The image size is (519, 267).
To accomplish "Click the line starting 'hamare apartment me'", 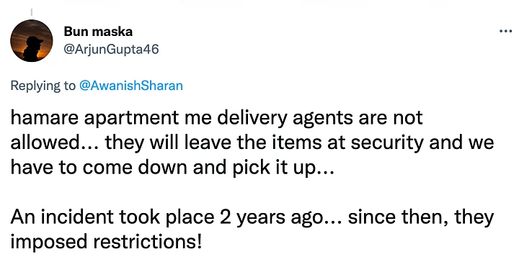I will click(x=217, y=118).
